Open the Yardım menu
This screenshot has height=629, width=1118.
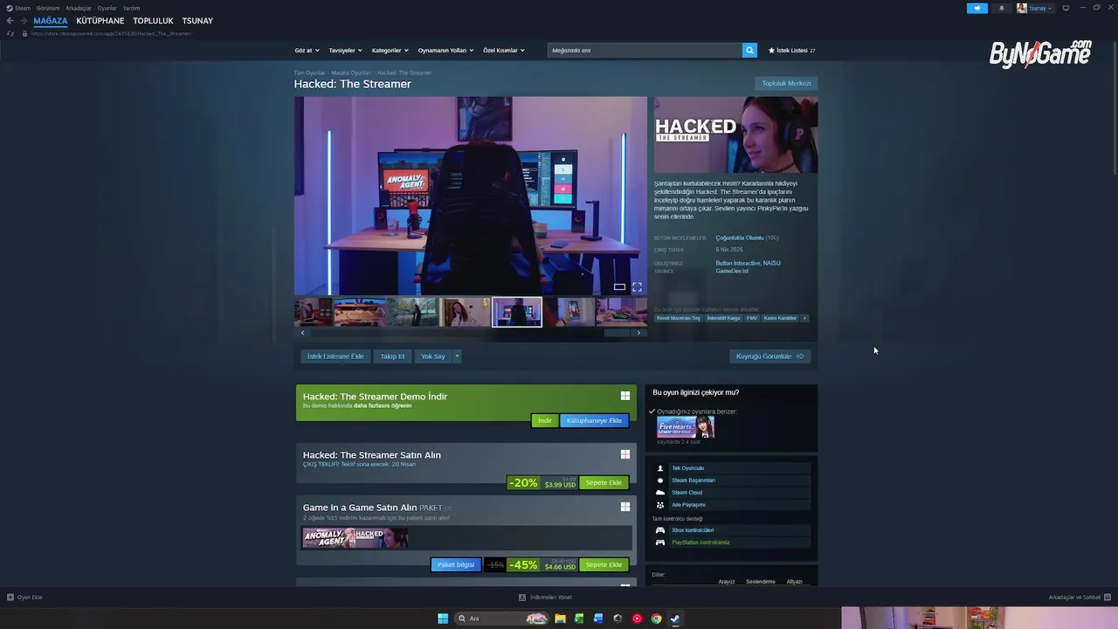point(131,8)
